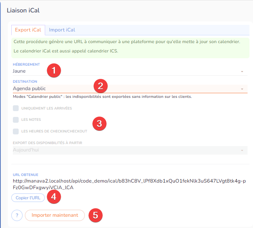Open the Aujourd'hui export start date dropdown
Screen dimensions: 253x228
[x=128, y=150]
